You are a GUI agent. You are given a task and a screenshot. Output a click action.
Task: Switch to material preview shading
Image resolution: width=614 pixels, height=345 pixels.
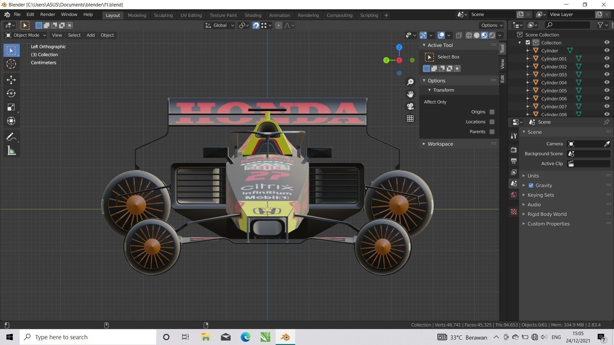pos(484,35)
